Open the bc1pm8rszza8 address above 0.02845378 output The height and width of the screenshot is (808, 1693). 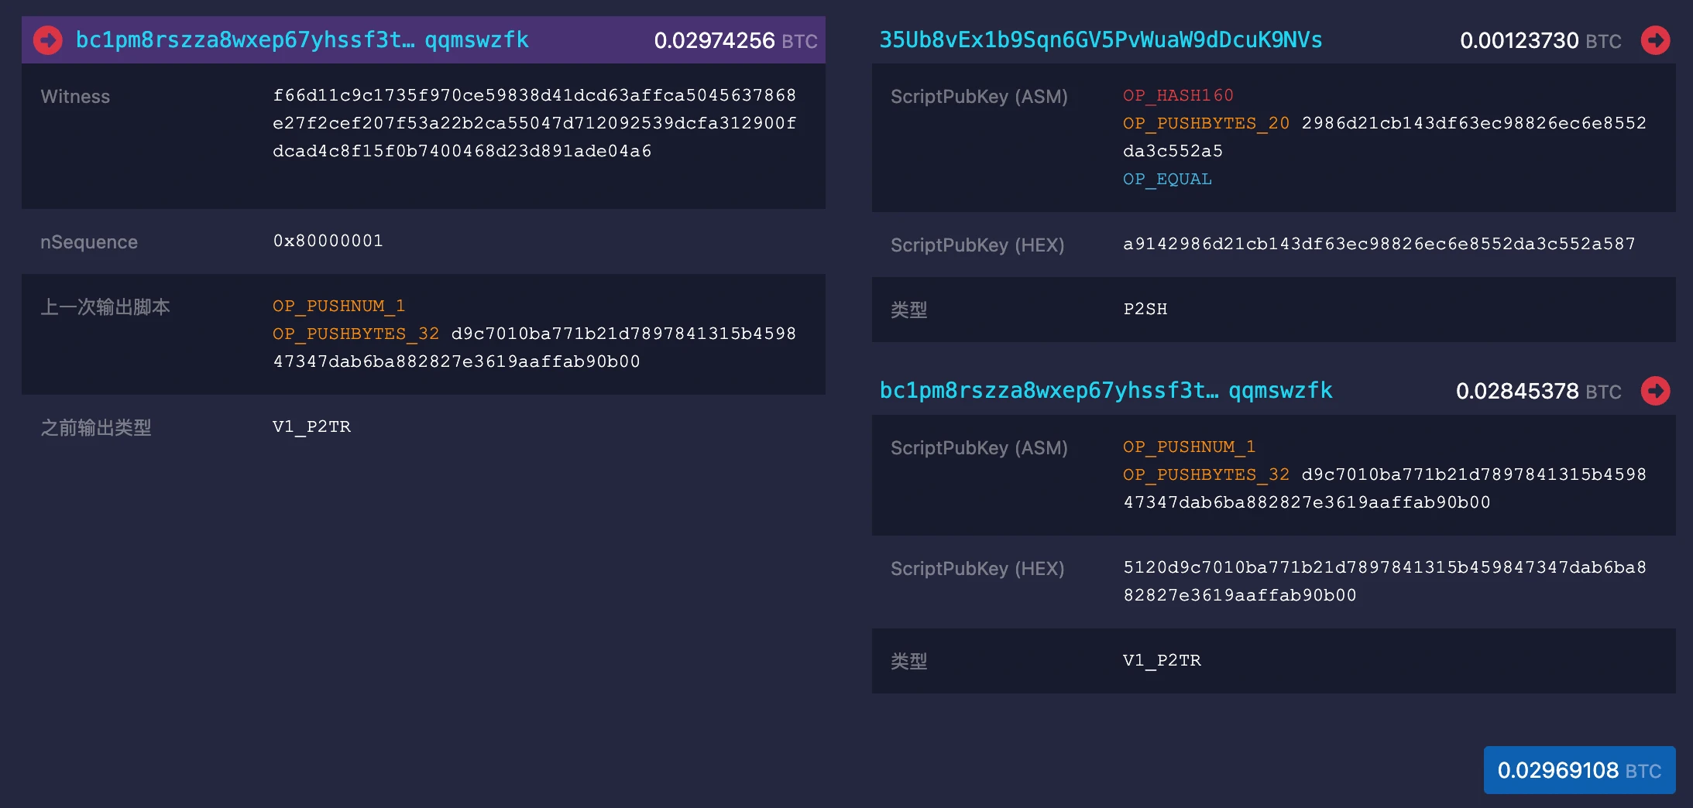[1106, 391]
